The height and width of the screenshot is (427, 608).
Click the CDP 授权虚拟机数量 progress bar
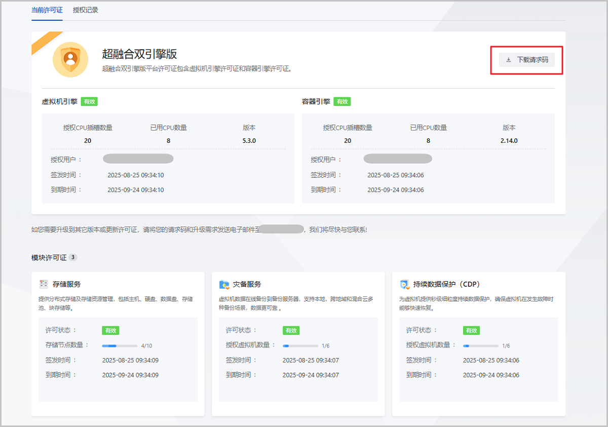click(x=480, y=346)
